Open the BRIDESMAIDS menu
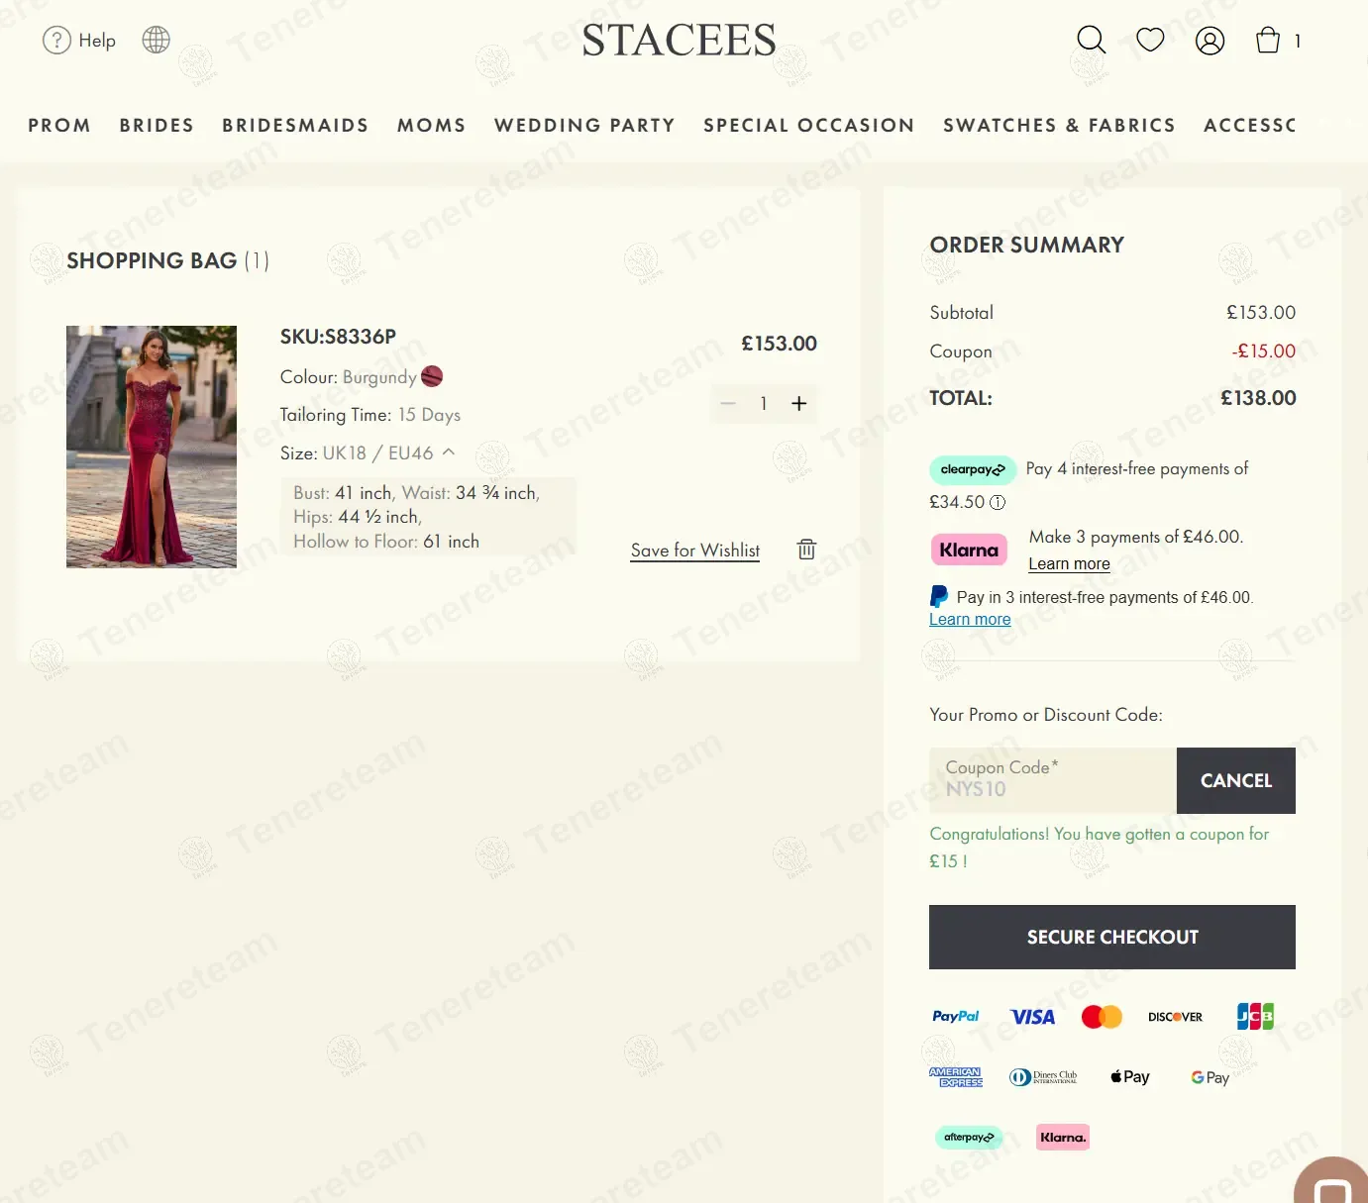 [295, 126]
